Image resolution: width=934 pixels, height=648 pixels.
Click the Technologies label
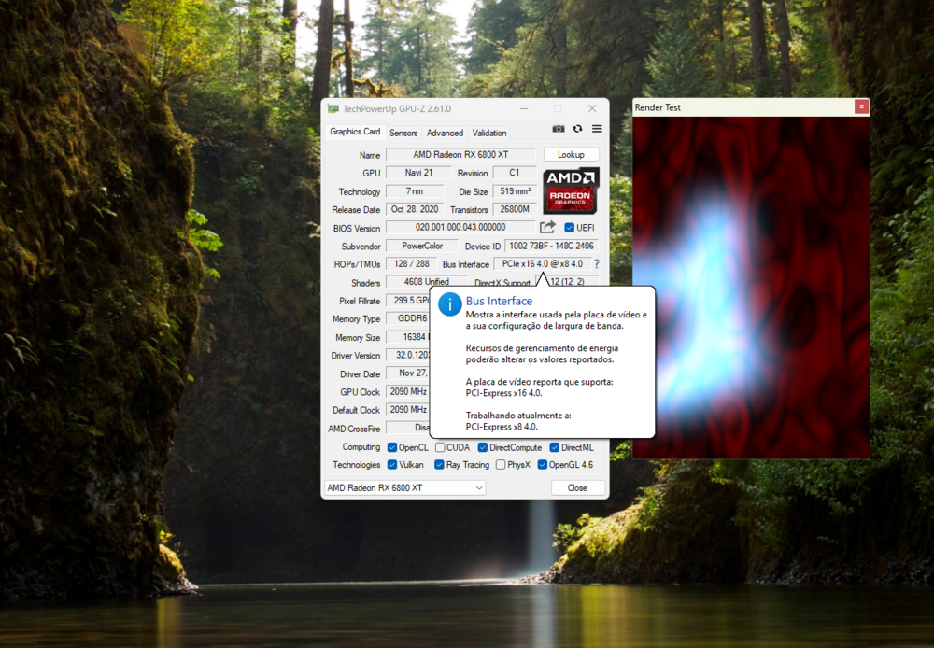[x=356, y=465]
